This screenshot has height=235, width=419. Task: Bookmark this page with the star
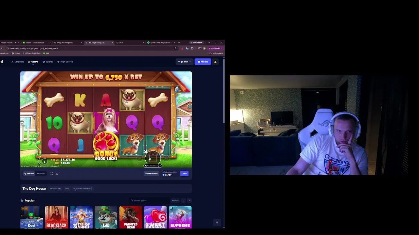[x=175, y=48]
